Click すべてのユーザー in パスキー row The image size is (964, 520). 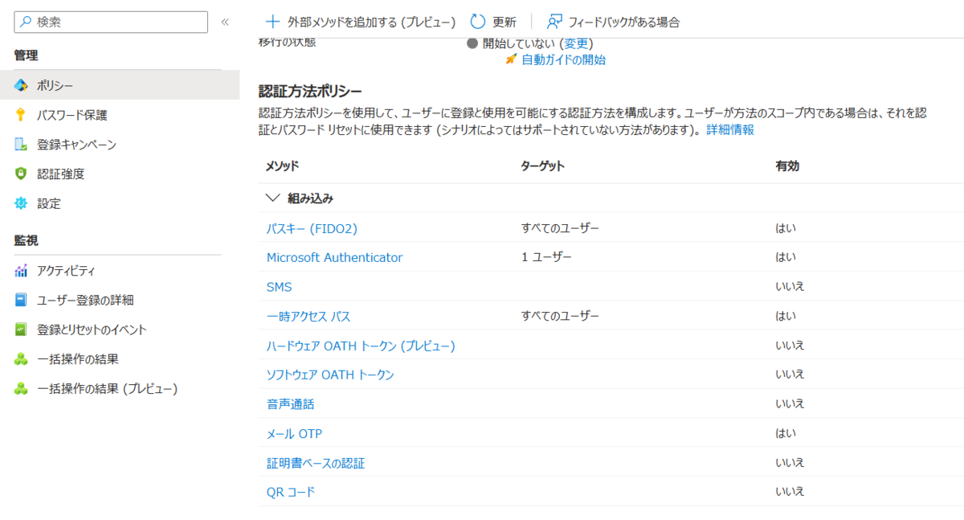coord(560,228)
